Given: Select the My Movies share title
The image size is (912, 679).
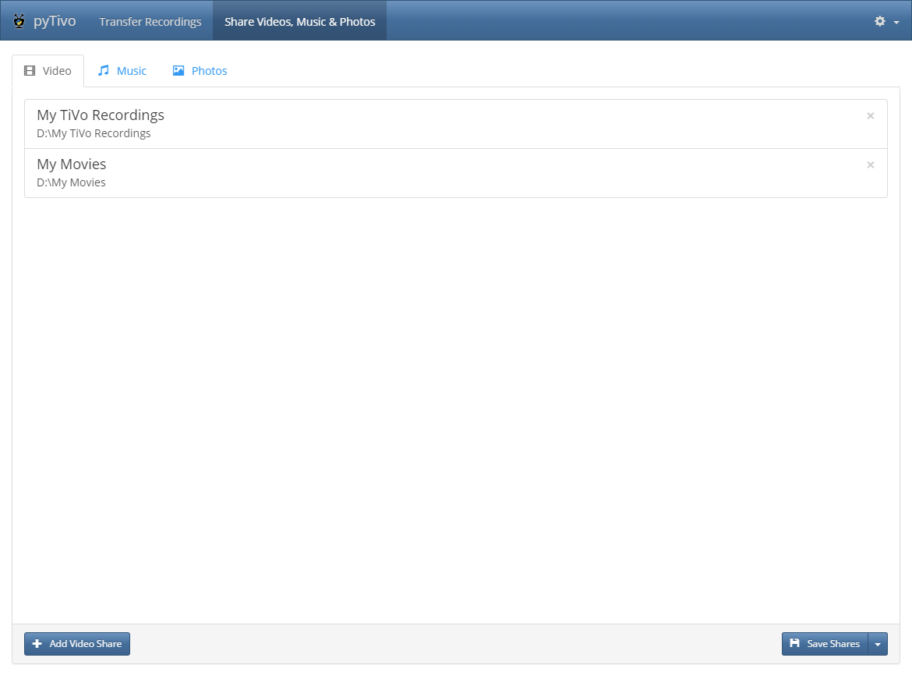Looking at the screenshot, I should (x=72, y=164).
